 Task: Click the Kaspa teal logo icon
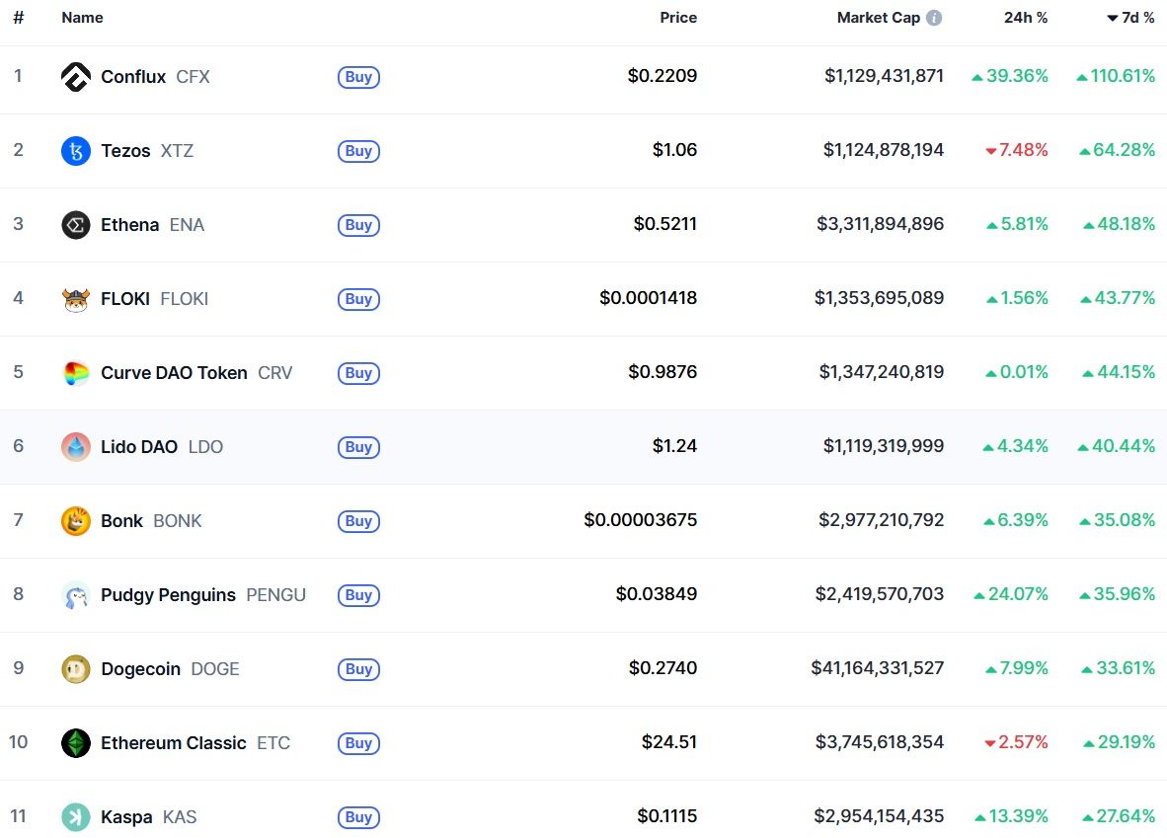pyautogui.click(x=75, y=817)
